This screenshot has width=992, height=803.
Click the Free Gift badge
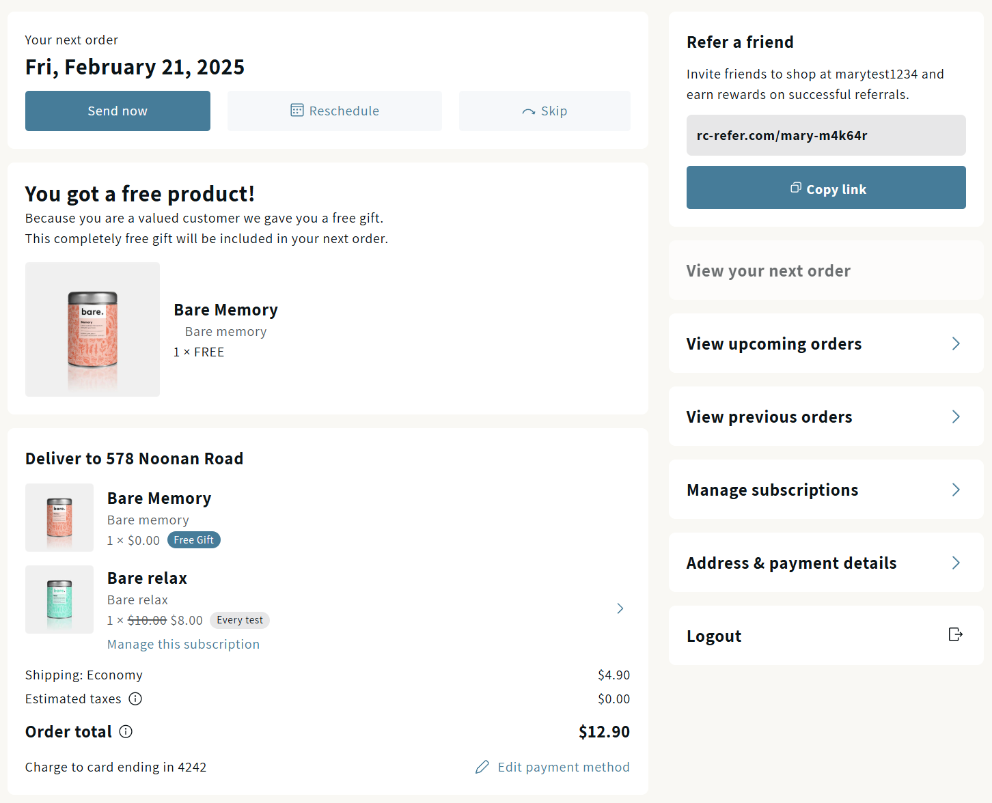coord(194,539)
